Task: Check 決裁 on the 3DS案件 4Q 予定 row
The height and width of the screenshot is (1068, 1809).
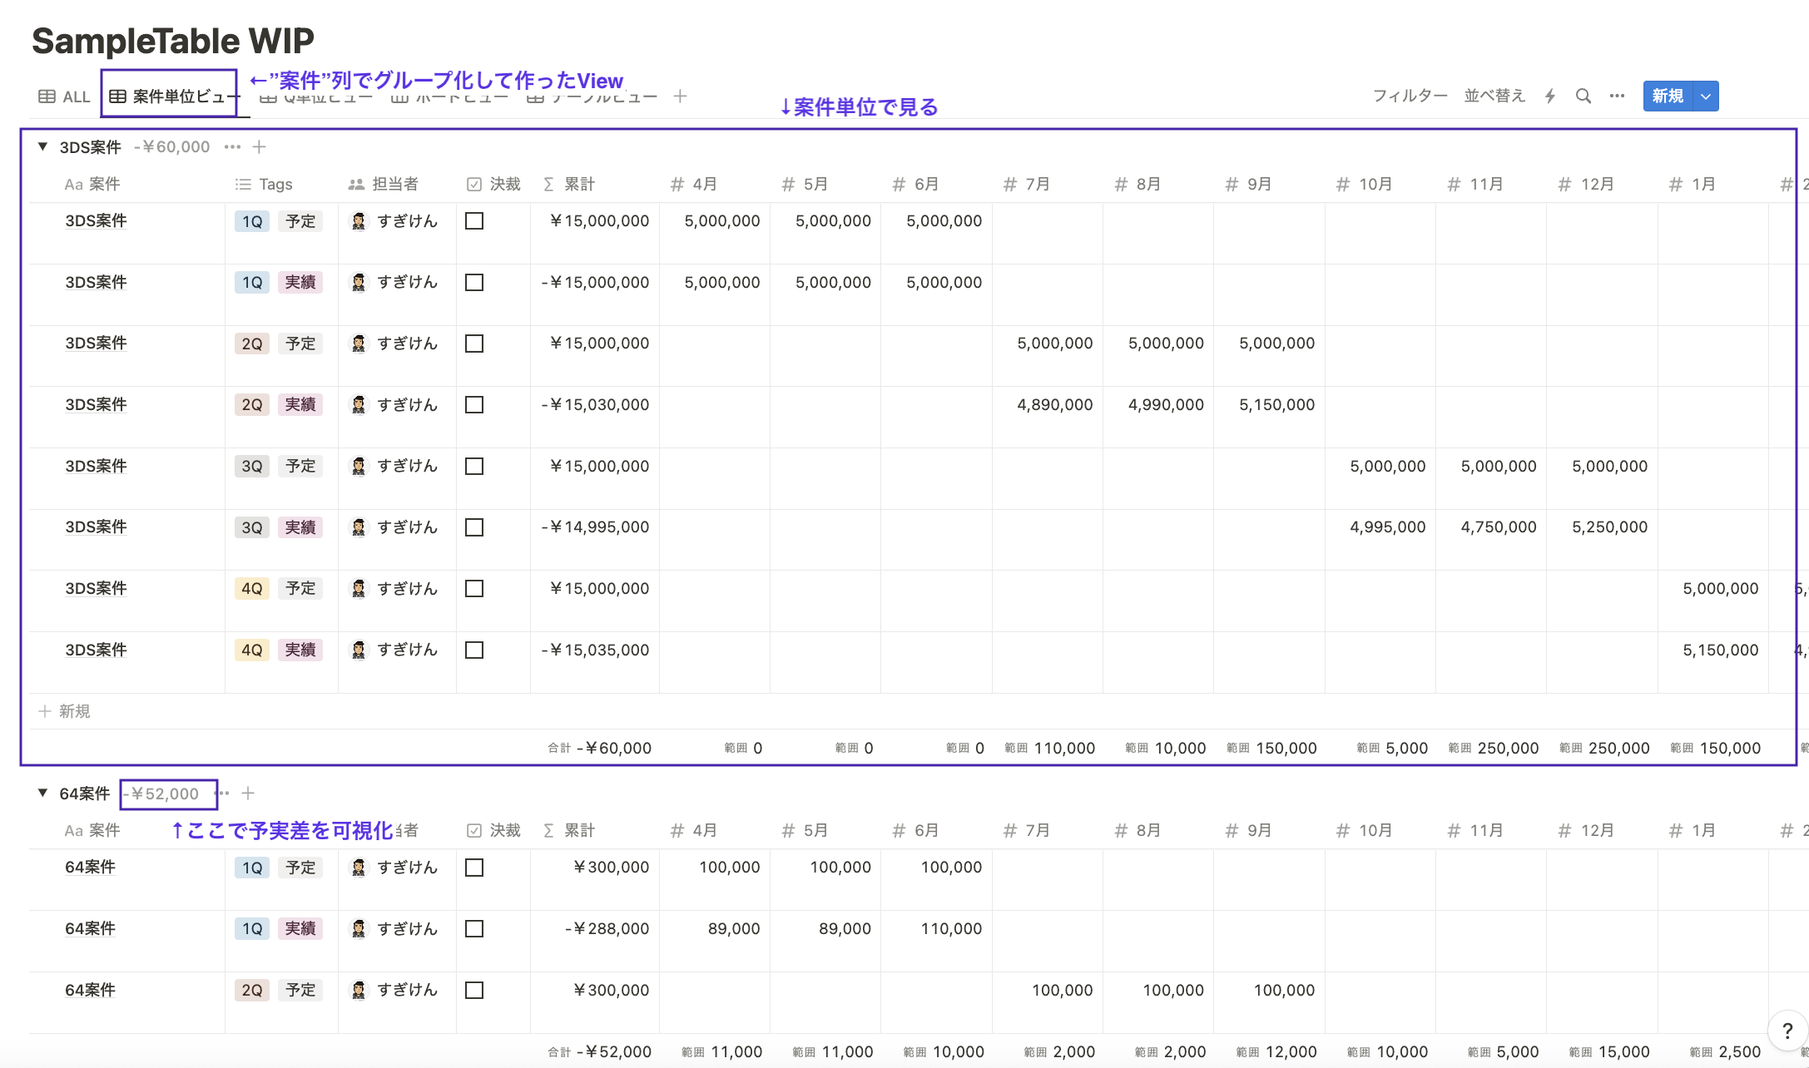Action: pyautogui.click(x=474, y=588)
